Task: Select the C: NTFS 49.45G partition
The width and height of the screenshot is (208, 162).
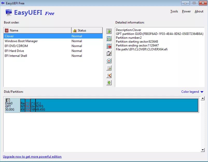Action: 117,105
